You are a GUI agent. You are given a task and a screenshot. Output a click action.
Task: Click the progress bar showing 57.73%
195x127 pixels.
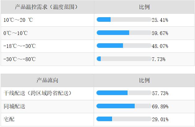click(x=124, y=93)
